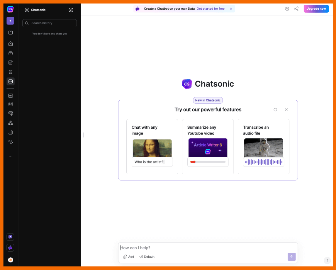Click Add attachment button
This screenshot has width=336, height=270.
pyautogui.click(x=128, y=257)
